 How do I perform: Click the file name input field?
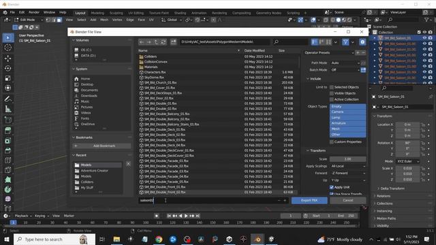[x=207, y=200]
